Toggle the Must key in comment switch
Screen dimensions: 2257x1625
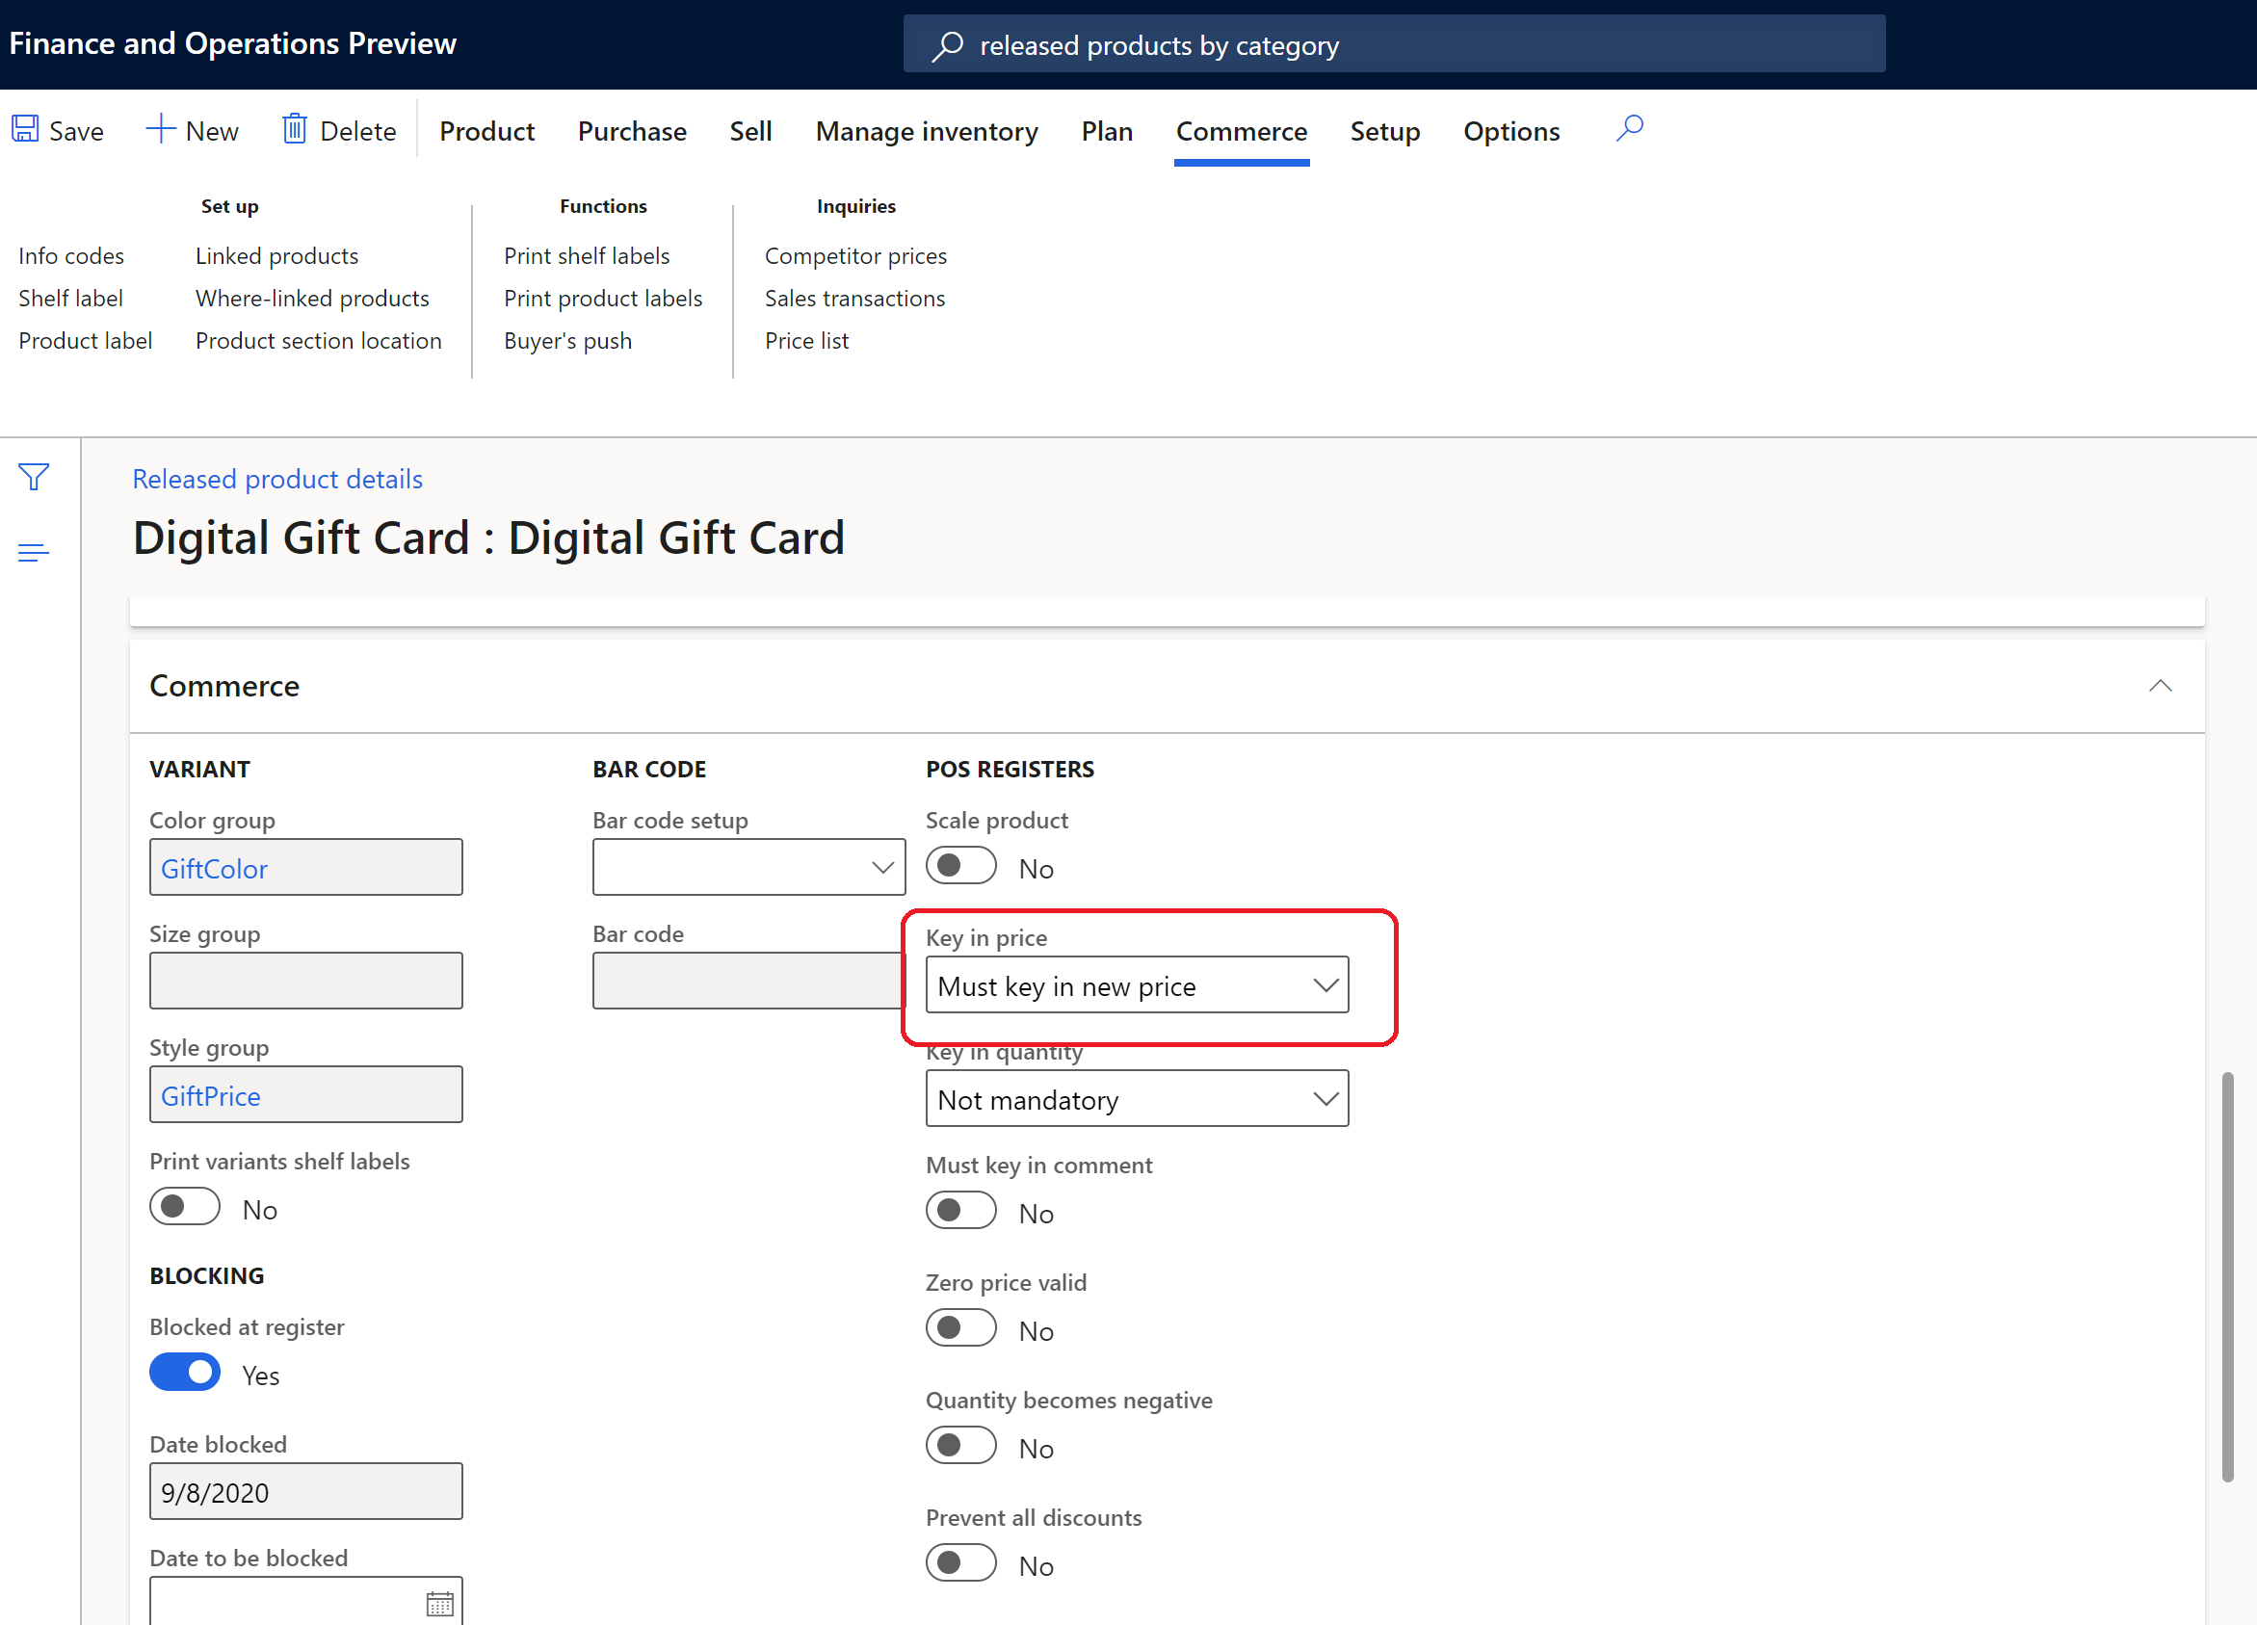(962, 1212)
